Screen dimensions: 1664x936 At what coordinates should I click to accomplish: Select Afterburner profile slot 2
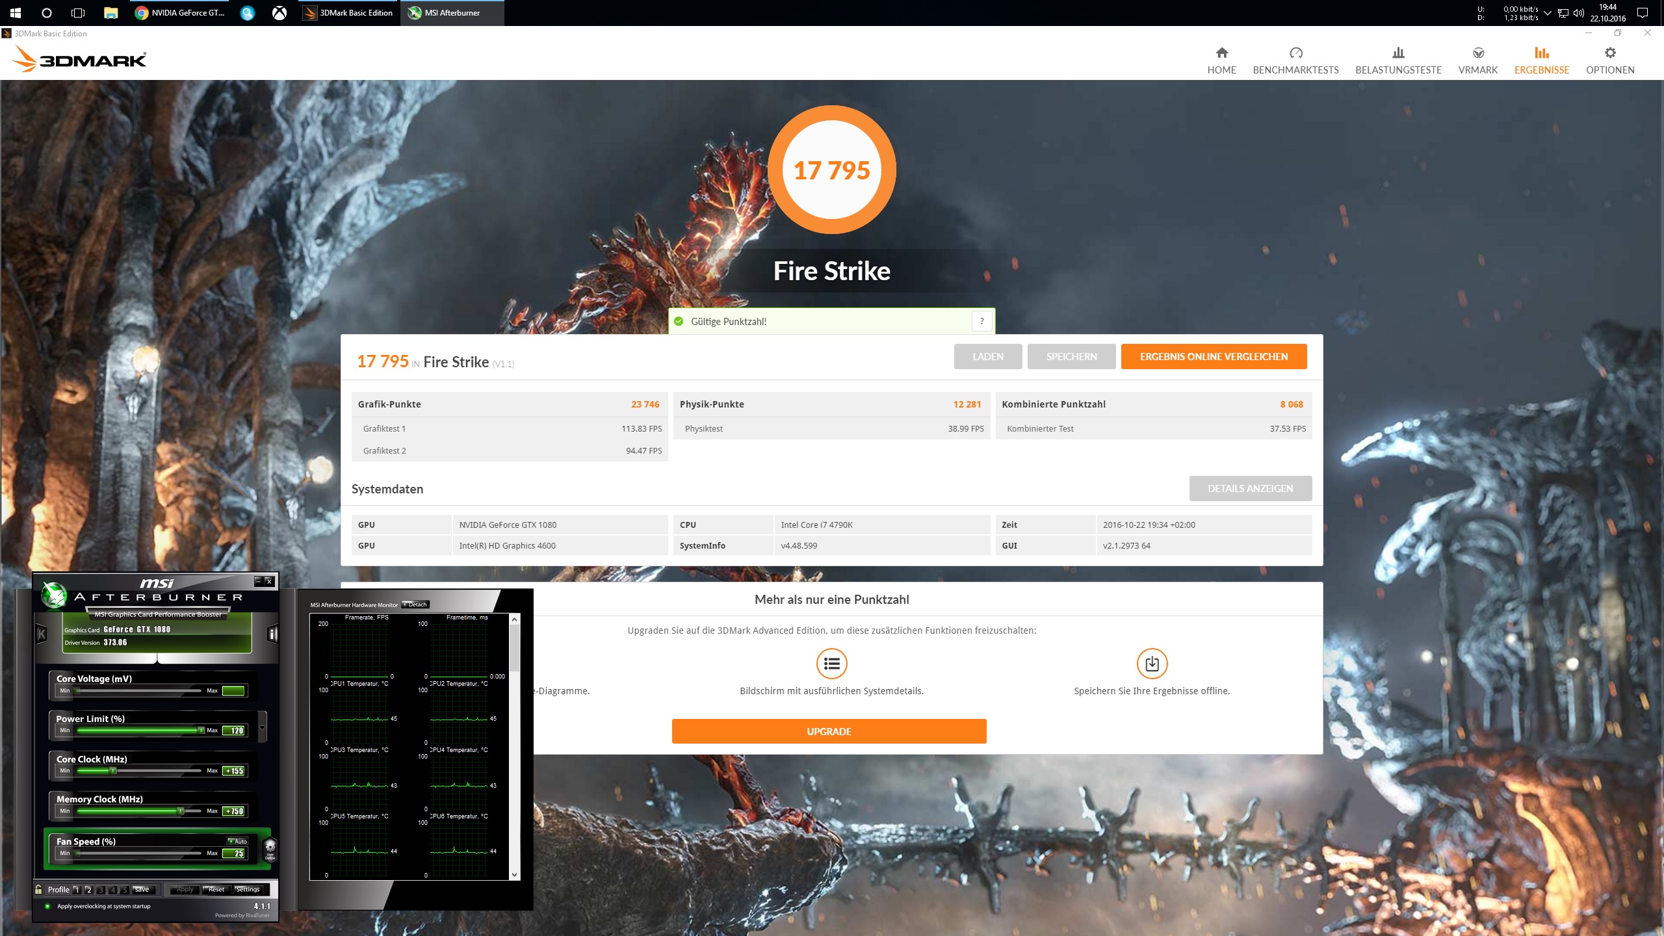89,890
